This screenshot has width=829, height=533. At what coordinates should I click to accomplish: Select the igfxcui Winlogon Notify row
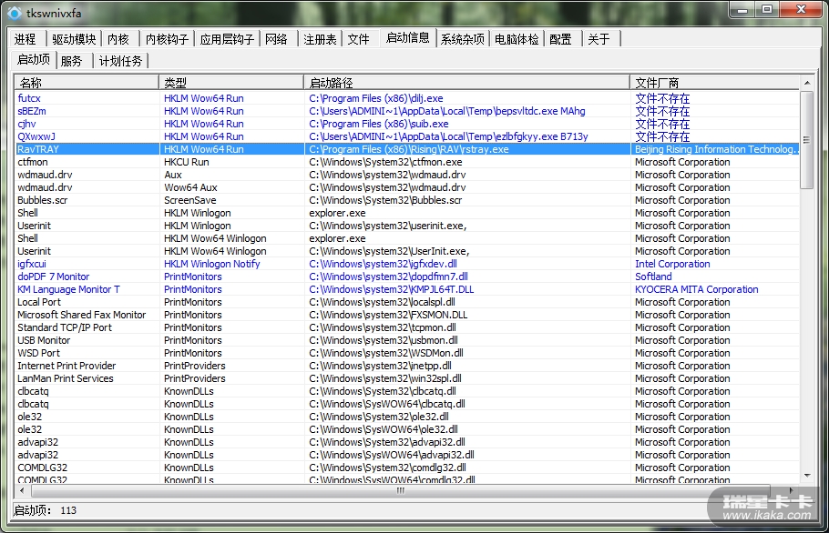click(x=32, y=264)
